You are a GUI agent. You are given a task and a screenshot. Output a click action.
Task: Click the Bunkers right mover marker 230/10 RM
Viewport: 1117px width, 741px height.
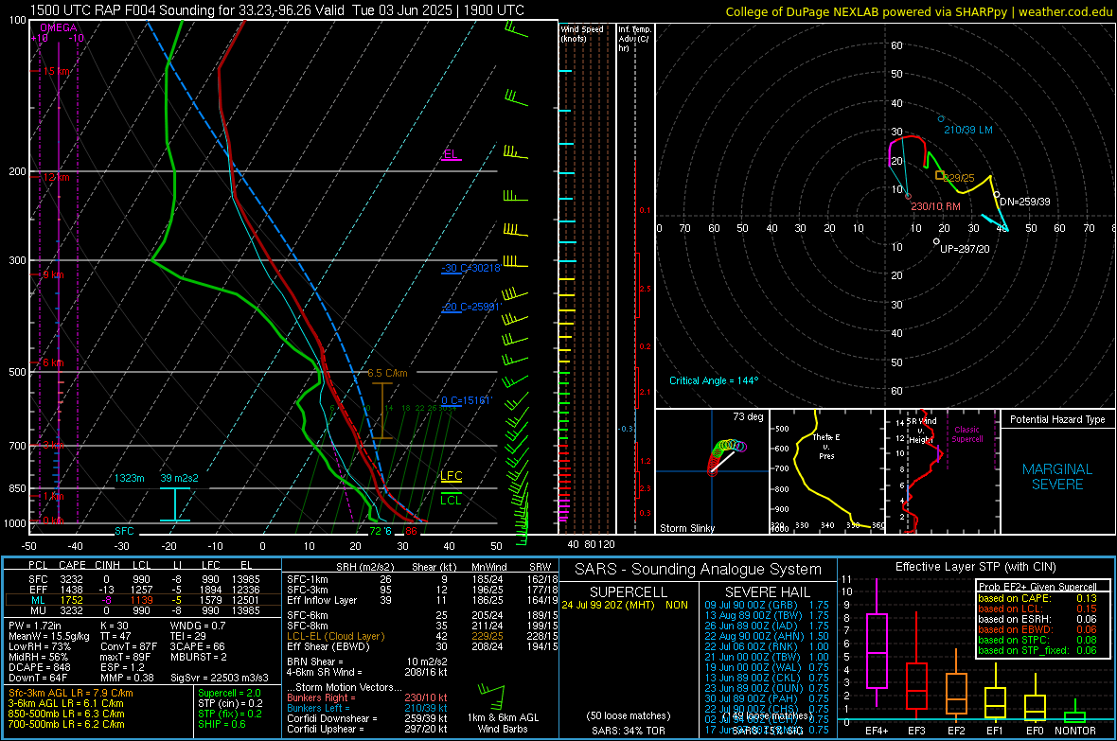(909, 196)
